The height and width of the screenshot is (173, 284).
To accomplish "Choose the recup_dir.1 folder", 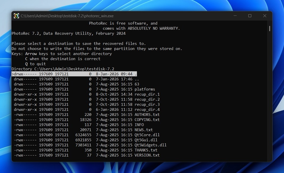I will 147,94.
